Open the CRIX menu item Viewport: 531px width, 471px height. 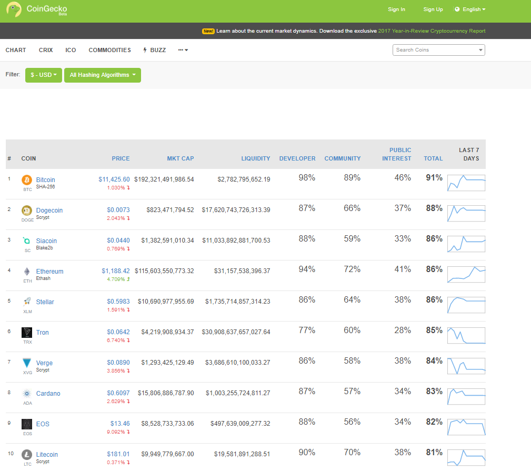pyautogui.click(x=46, y=50)
